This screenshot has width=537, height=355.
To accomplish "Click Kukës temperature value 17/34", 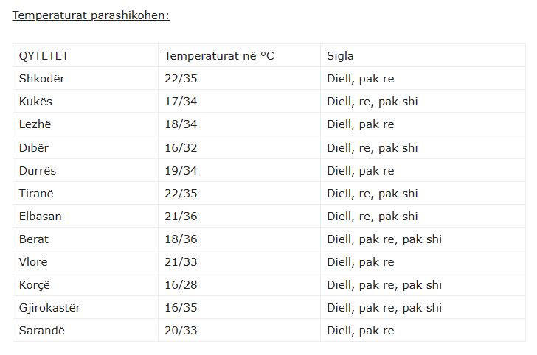I will pyautogui.click(x=180, y=102).
